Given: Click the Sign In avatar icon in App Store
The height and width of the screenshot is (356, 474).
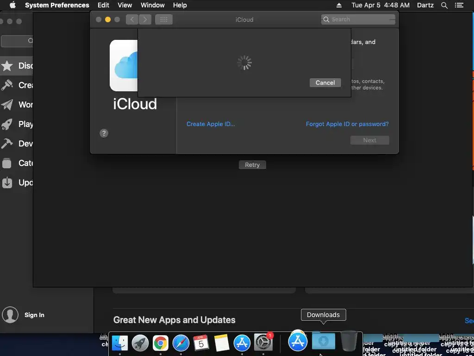Looking at the screenshot, I should pos(10,315).
